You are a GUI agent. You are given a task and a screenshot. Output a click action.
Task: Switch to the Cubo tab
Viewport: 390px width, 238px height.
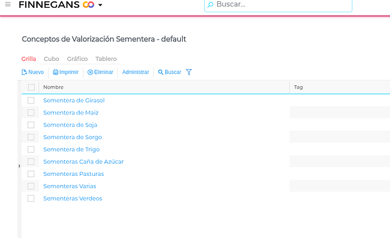(51, 59)
